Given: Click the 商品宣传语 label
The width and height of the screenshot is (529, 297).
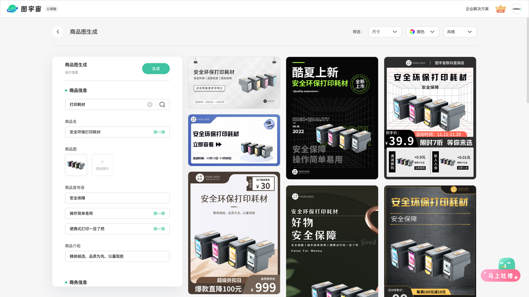Looking at the screenshot, I should [75, 188].
